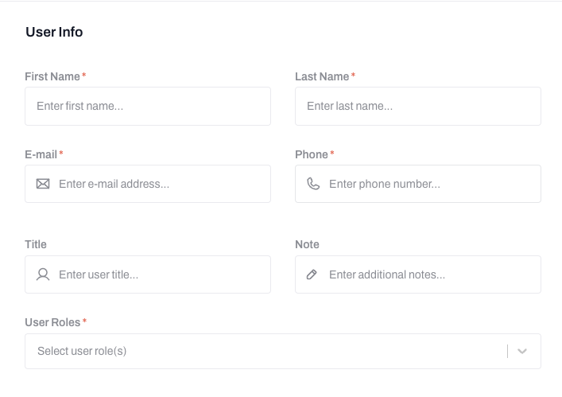Image resolution: width=562 pixels, height=397 pixels.
Task: Click the User Roles label
Action: click(x=52, y=322)
